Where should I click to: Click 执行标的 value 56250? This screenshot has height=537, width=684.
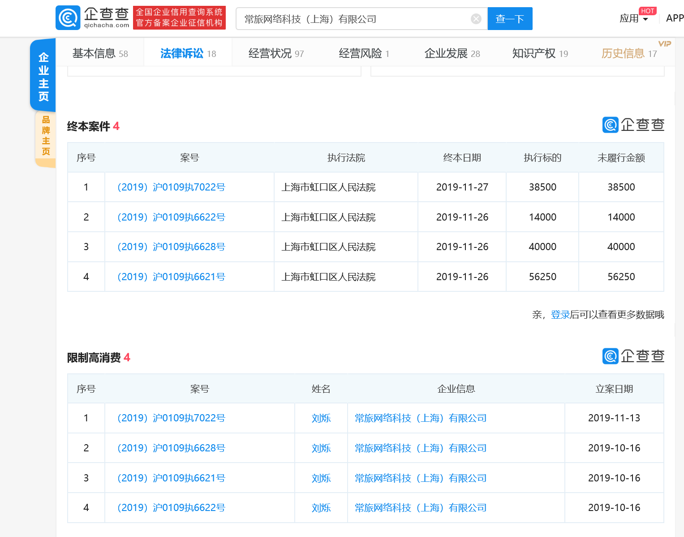point(542,277)
